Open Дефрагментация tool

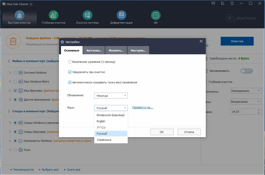coord(121,17)
